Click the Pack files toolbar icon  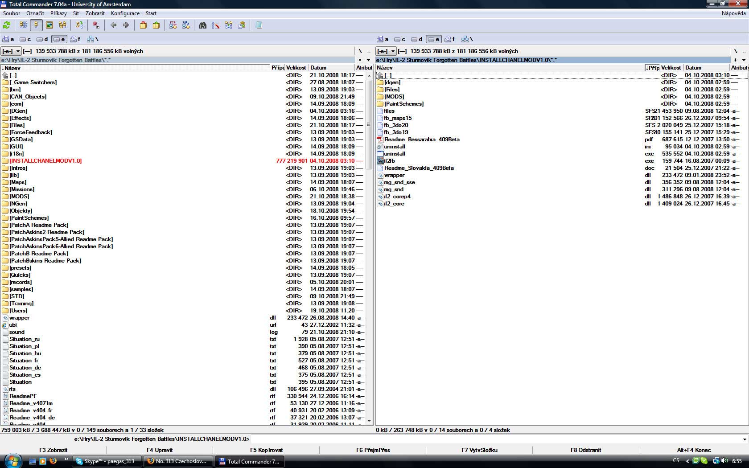pos(143,25)
